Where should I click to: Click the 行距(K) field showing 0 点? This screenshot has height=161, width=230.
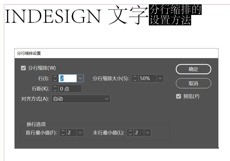point(70,89)
